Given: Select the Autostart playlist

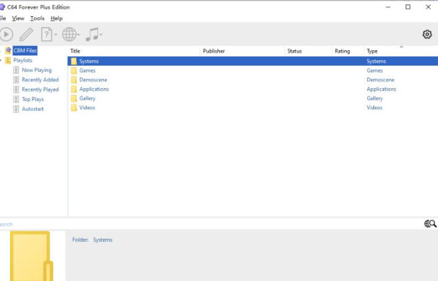Looking at the screenshot, I should point(32,109).
